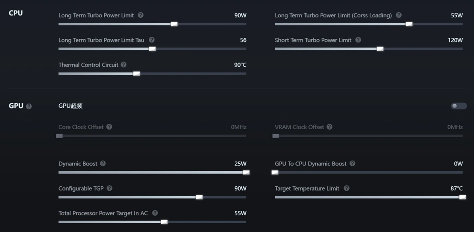
Task: Click help icon beside Short Term Turbo Power Limit
Action: (358, 40)
